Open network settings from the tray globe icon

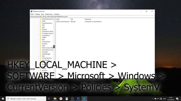(161, 98)
